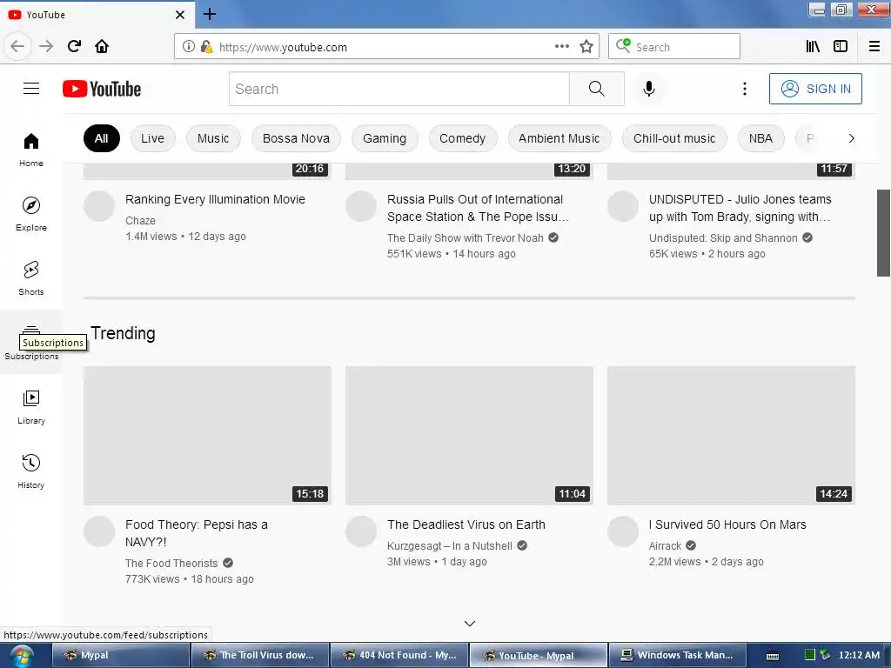Click the channel avatar beside The Deadliest Virus on Earth
Viewport: 891px width, 668px height.
click(x=361, y=531)
